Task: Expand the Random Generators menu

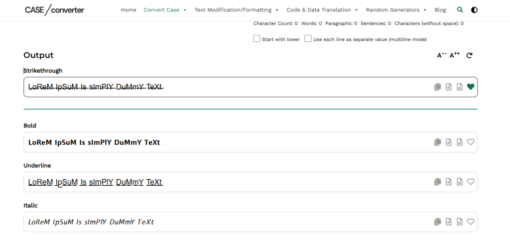Action: click(396, 10)
